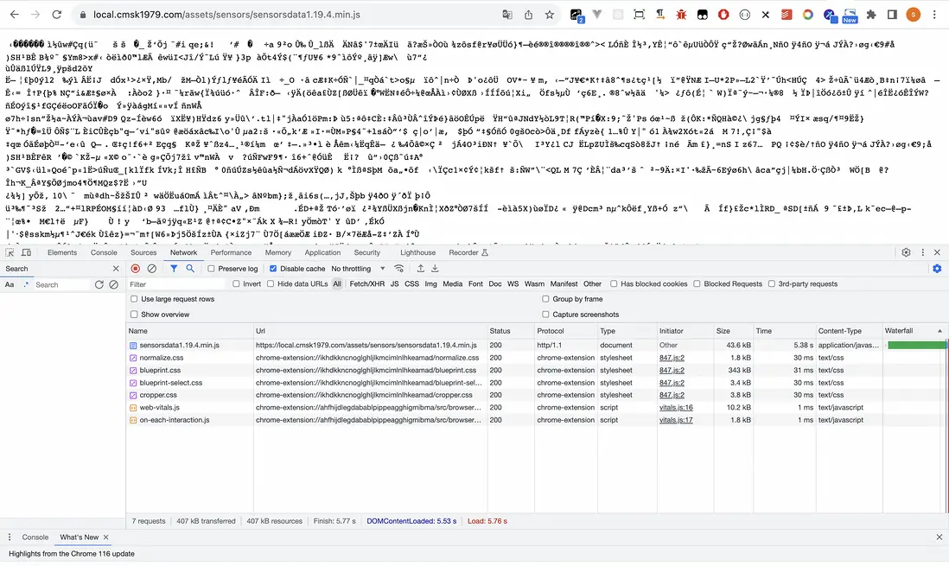Image resolution: width=949 pixels, height=566 pixels.
Task: Enable the Preserve log checkbox
Action: click(211, 268)
